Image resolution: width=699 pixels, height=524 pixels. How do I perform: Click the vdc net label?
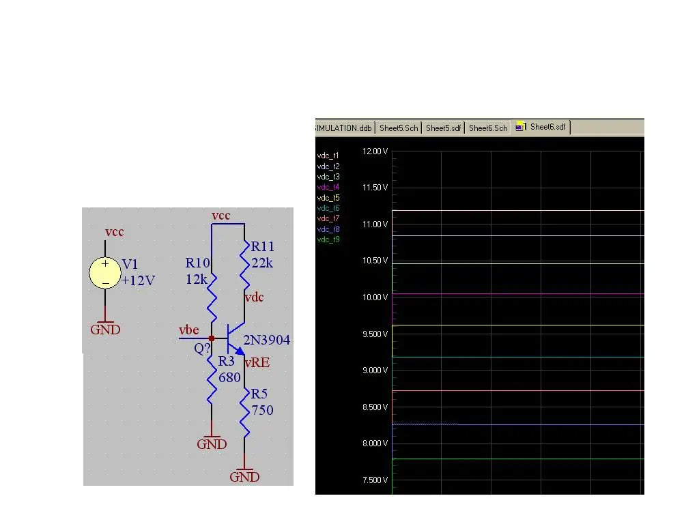point(255,297)
